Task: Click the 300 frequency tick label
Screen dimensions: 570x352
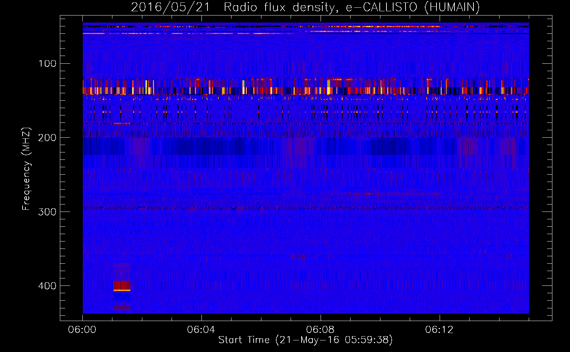Action: [x=47, y=212]
